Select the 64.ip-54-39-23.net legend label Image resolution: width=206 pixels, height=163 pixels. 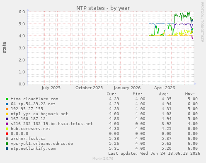(33, 104)
